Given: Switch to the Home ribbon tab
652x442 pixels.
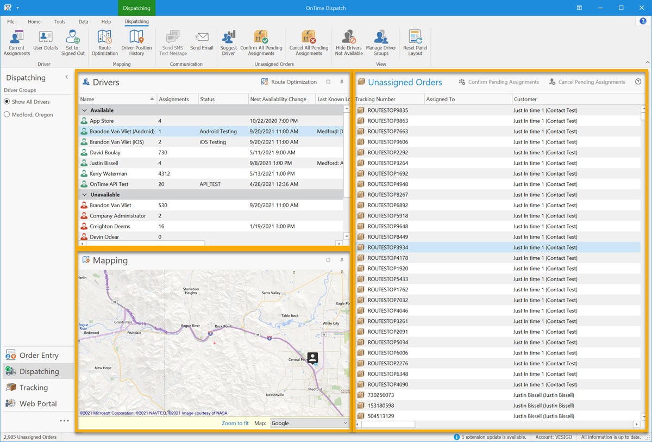Looking at the screenshot, I should point(34,22).
